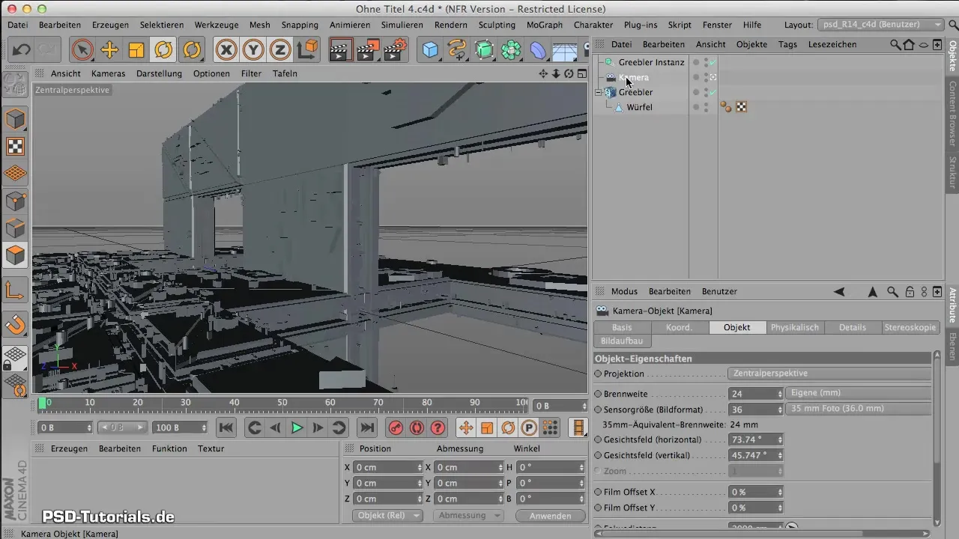The image size is (959, 539).
Task: Open the Bildaufbau tab
Action: (622, 341)
